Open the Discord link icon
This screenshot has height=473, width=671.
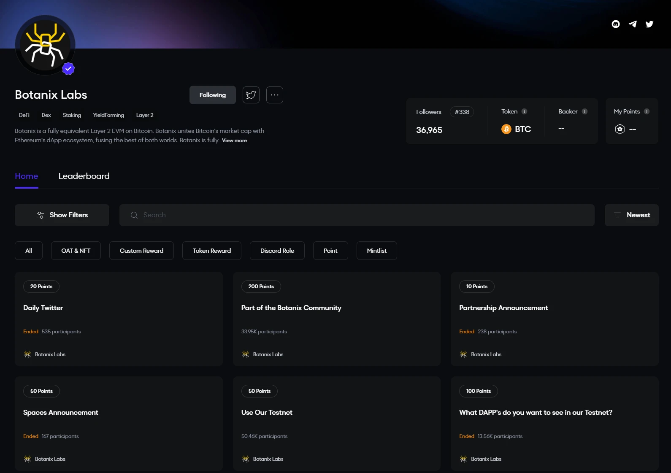click(x=616, y=24)
